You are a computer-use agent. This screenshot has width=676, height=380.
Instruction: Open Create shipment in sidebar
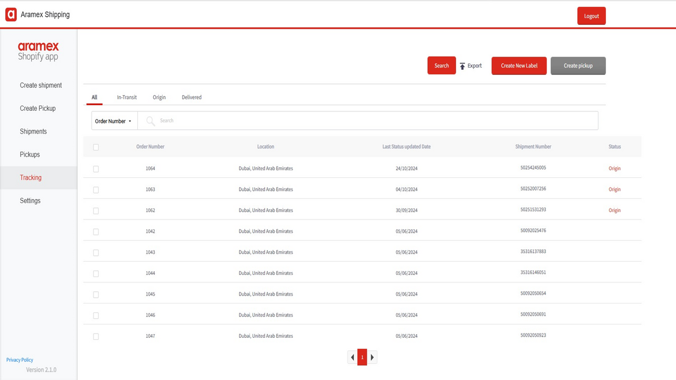tap(41, 85)
